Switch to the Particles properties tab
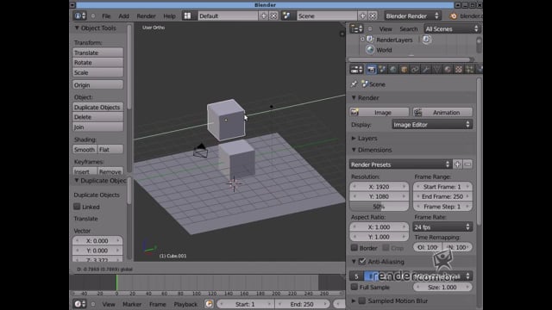This screenshot has height=310, width=552. tap(469, 69)
